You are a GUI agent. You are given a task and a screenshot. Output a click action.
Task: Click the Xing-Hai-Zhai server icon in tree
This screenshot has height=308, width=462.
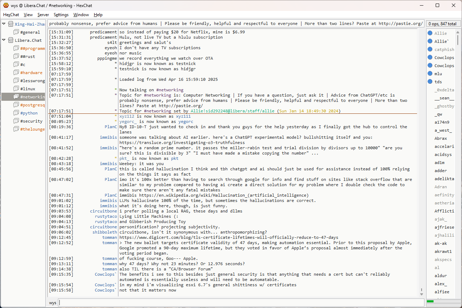11,24
